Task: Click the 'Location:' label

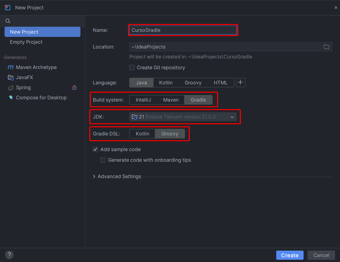Action: [x=104, y=47]
